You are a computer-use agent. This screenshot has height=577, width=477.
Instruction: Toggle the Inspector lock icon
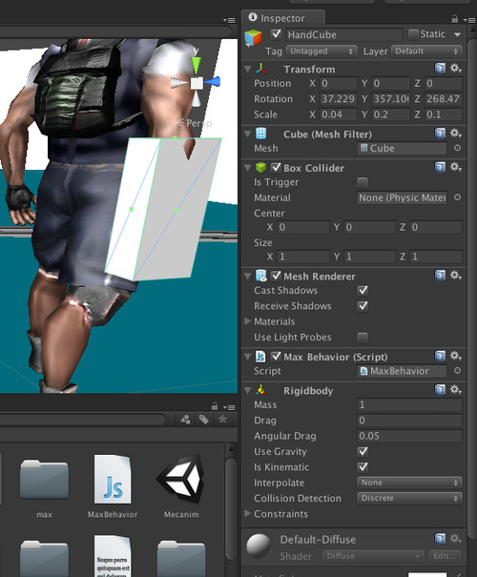tap(454, 18)
